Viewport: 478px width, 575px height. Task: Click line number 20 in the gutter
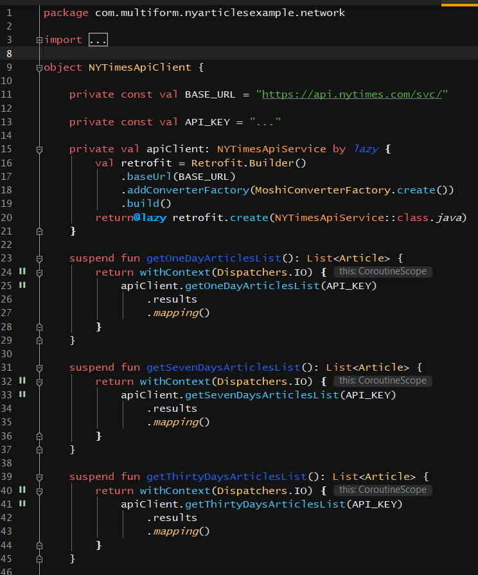pyautogui.click(x=6, y=218)
